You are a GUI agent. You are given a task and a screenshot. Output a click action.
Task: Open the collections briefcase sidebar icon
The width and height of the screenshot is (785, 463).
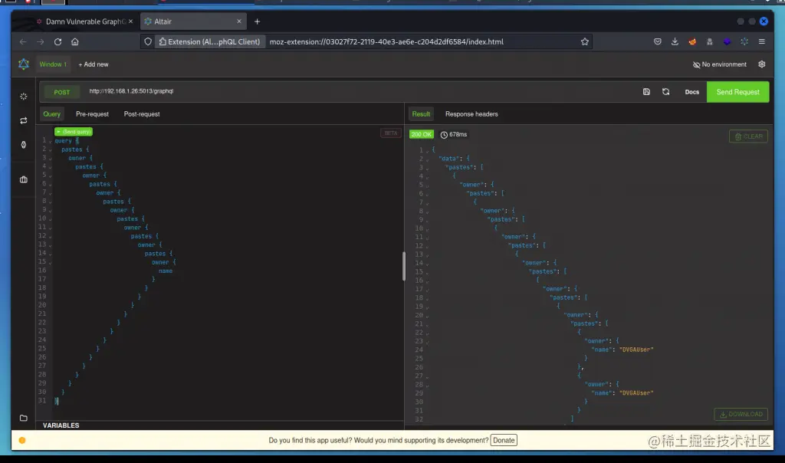24,179
